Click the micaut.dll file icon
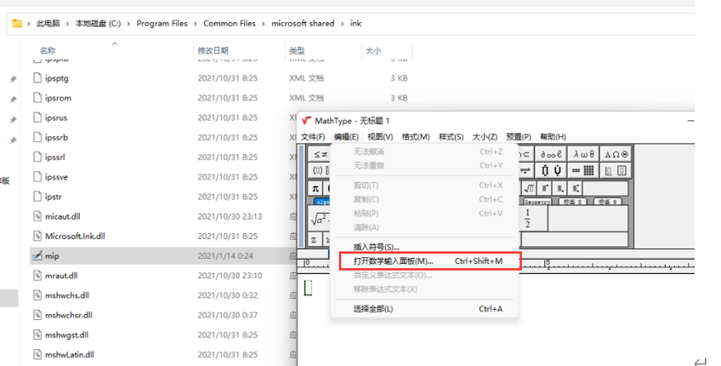This screenshot has width=721, height=366. 37,216
